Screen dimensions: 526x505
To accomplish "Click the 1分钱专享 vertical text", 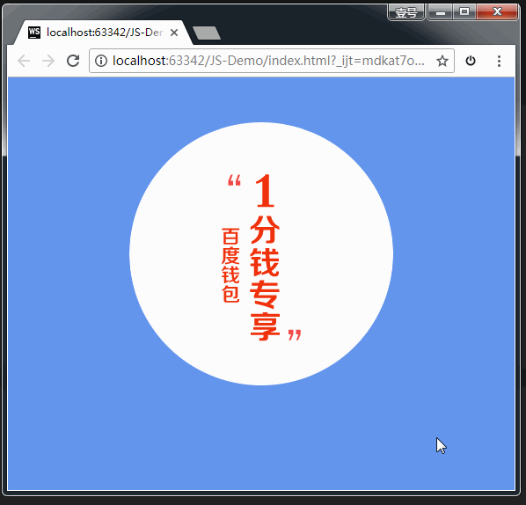I will tap(265, 257).
